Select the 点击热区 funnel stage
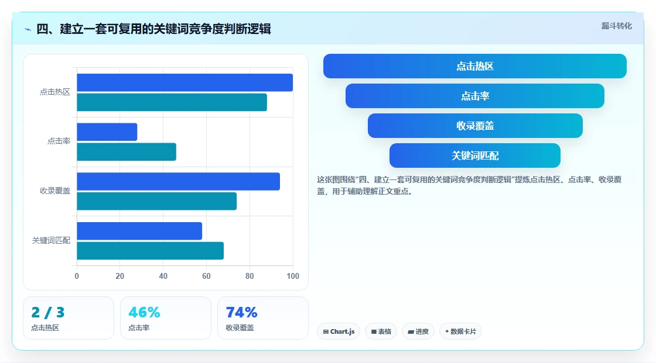The height and width of the screenshot is (363, 656). click(475, 66)
